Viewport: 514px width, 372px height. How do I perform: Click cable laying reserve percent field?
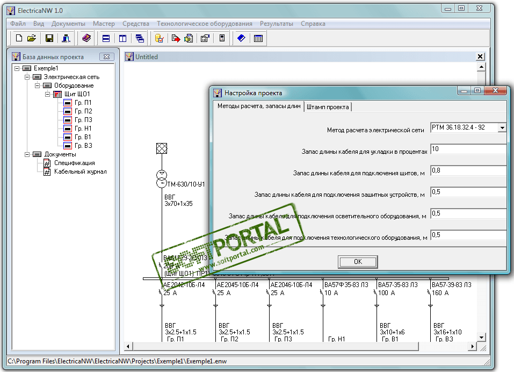click(468, 149)
